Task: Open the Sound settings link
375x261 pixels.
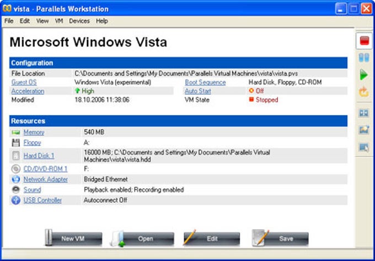Action: 33,190
